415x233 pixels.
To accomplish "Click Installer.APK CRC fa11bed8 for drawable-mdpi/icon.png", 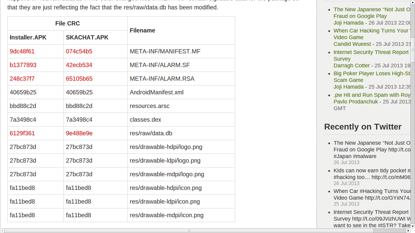I will pyautogui.click(x=22, y=215).
